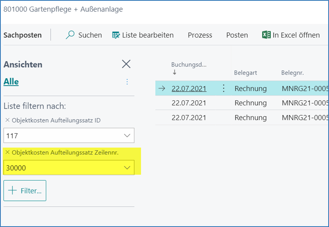This screenshot has height=227, width=329.
Task: Click the Belegnr. column header
Action: point(294,73)
